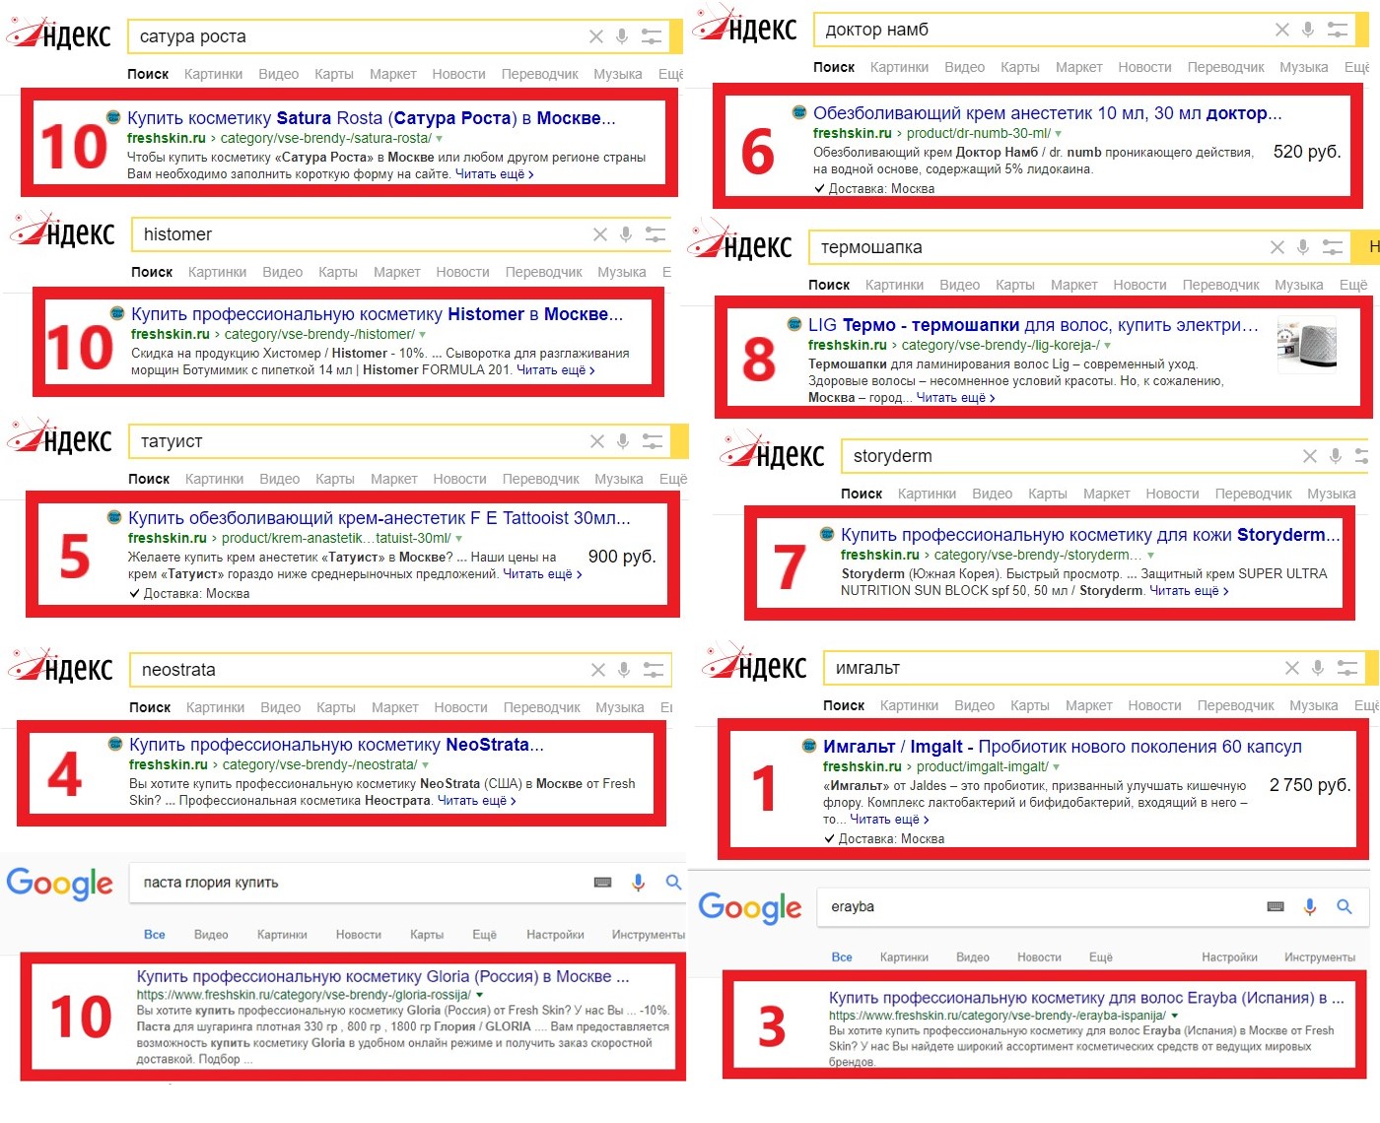Open "LIG Термо - термошапки" result title
Image resolution: width=1380 pixels, height=1123 pixels.
(x=1033, y=325)
